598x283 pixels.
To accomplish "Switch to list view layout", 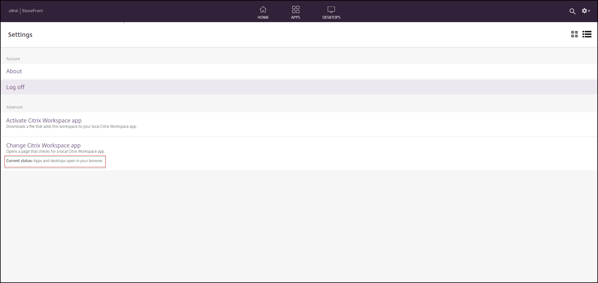I will tap(587, 34).
